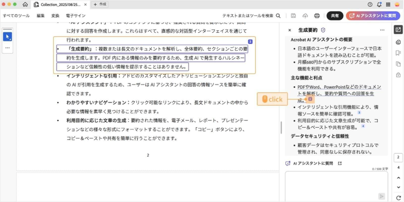Click citation marker 4 in the summary
The width and height of the screenshot is (404, 202).
(x=363, y=126)
